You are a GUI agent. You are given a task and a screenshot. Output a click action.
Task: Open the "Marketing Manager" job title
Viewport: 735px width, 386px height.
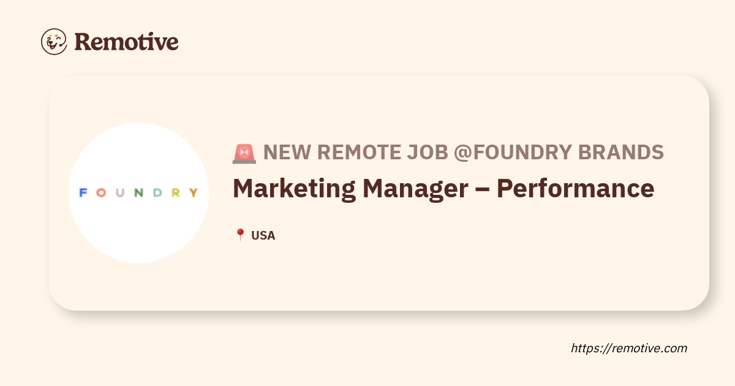tap(350, 188)
